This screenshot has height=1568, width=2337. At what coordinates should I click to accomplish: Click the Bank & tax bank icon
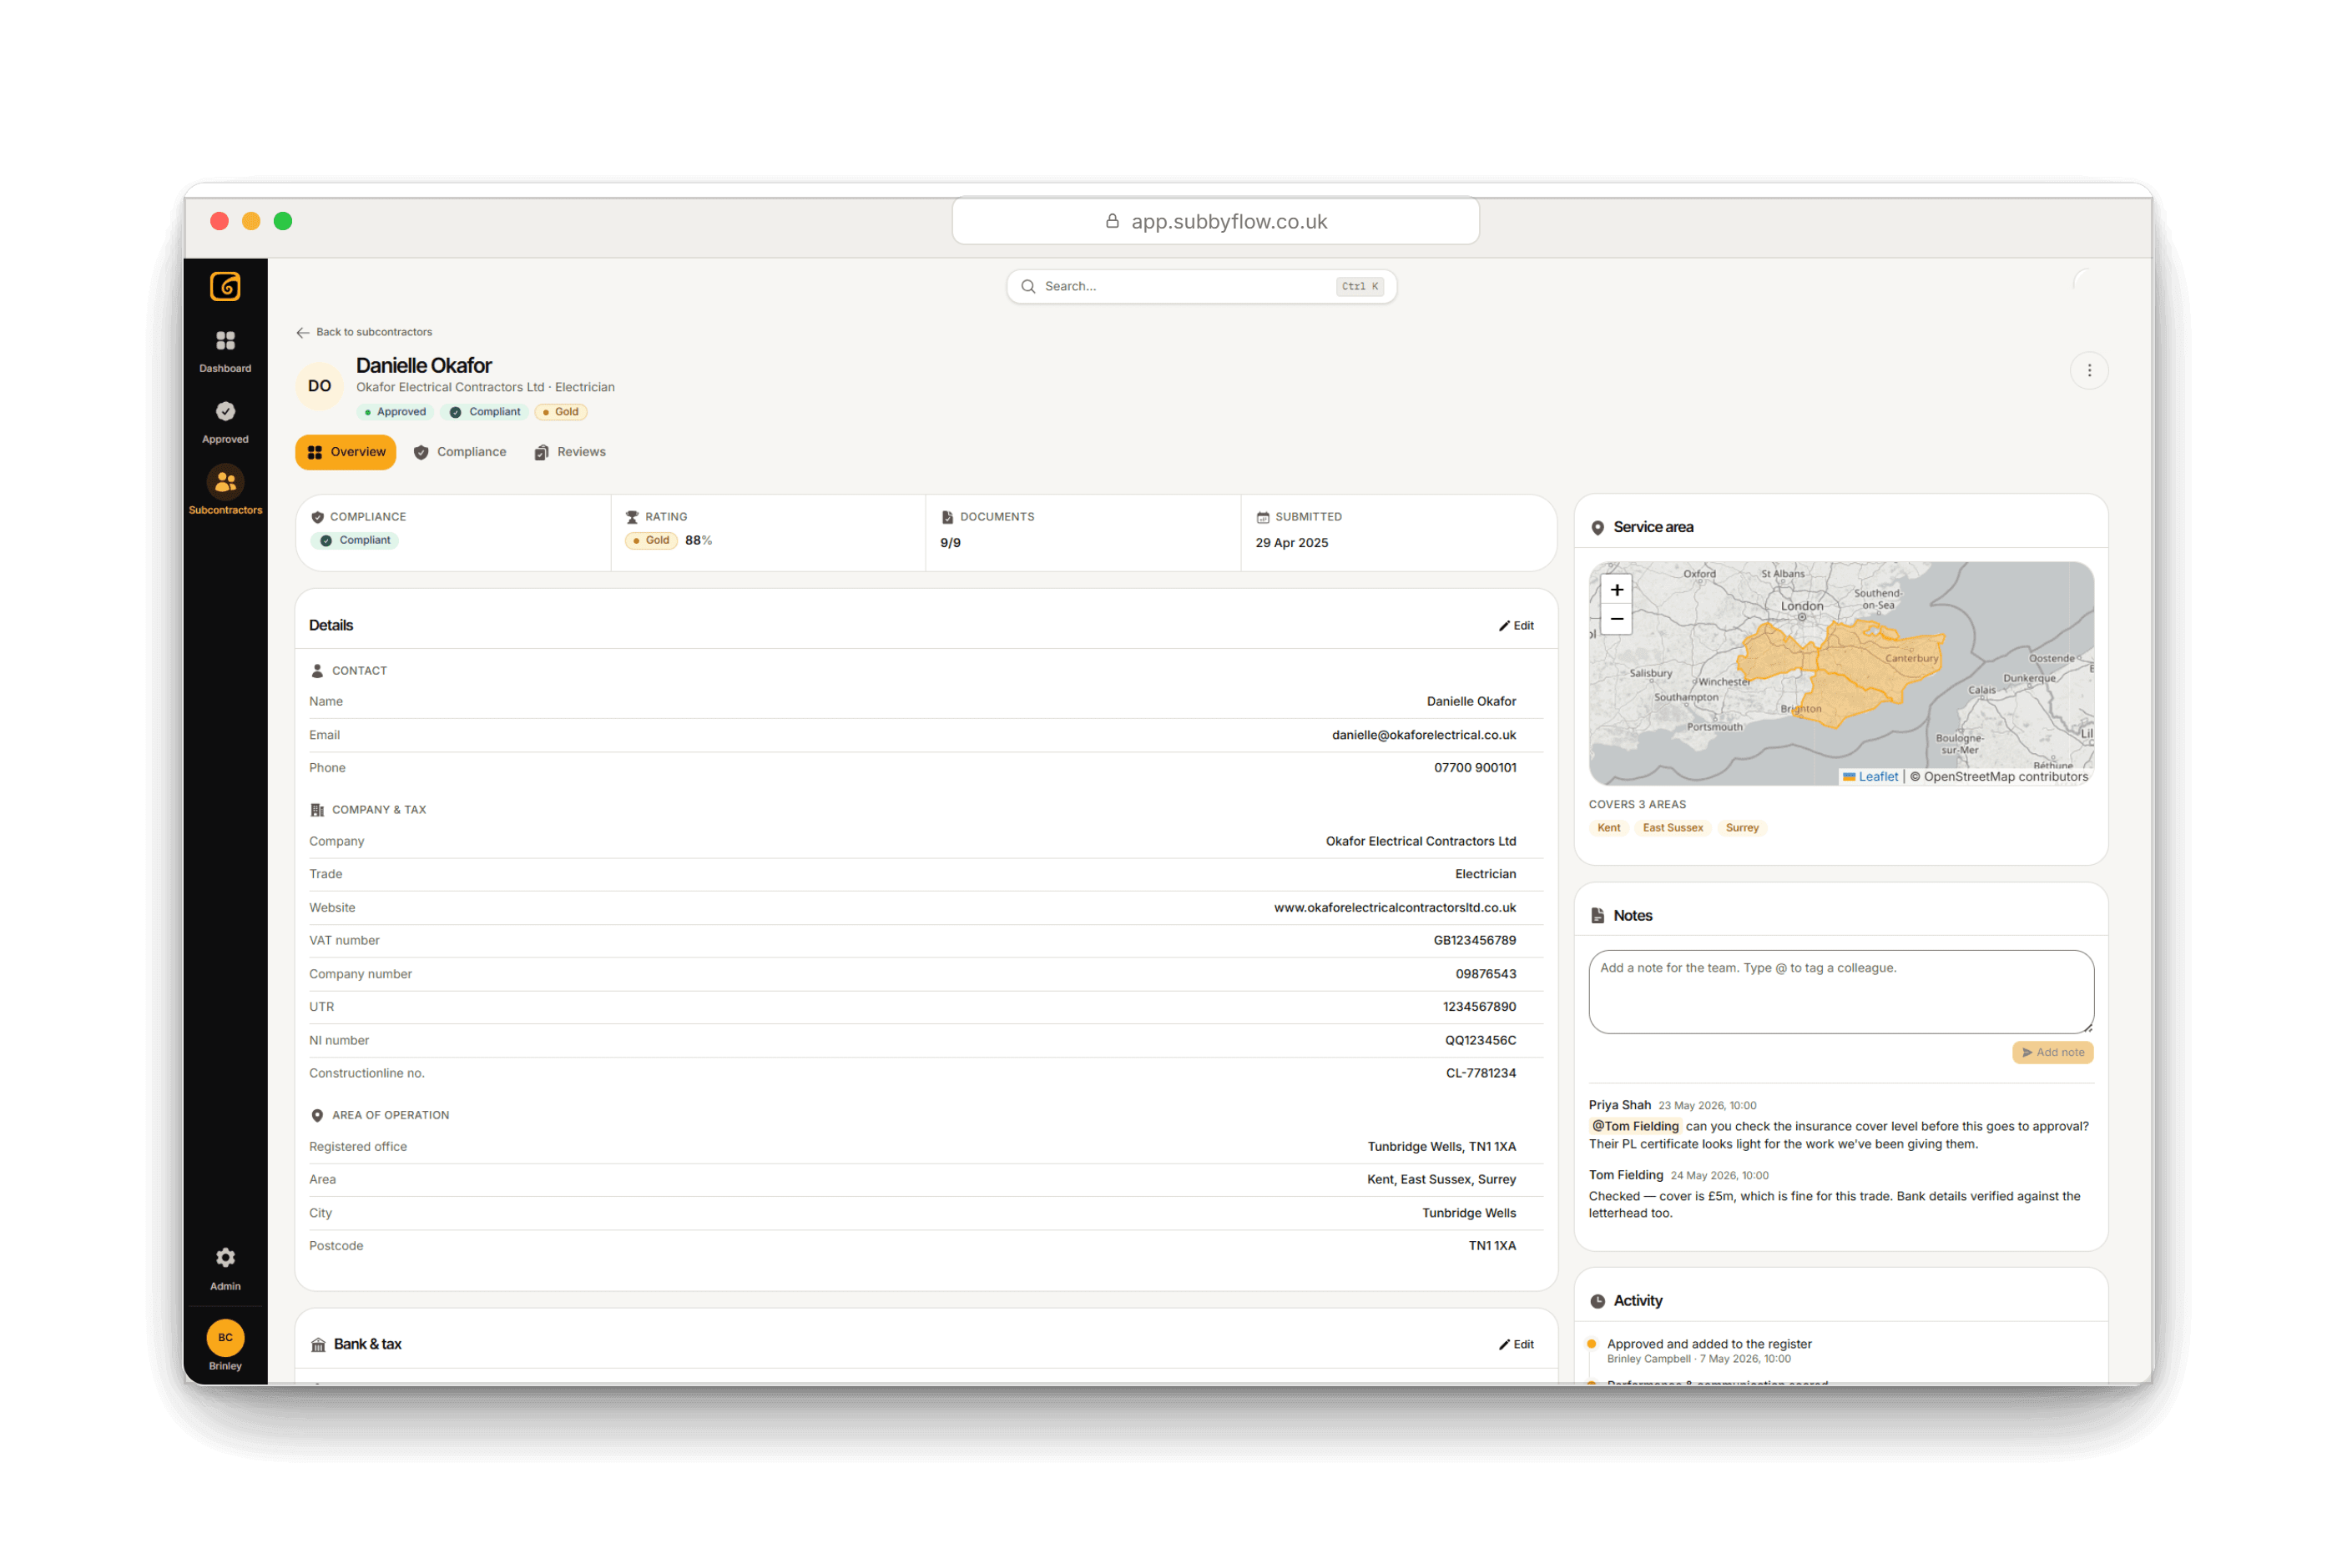point(318,1345)
